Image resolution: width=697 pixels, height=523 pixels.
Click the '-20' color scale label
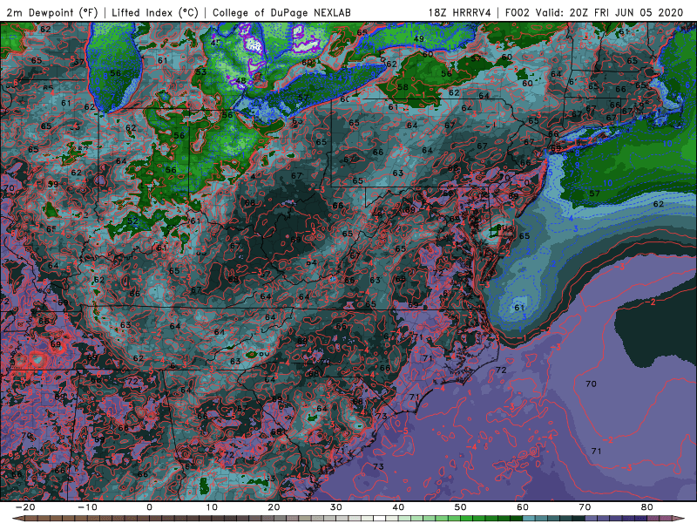point(25,507)
